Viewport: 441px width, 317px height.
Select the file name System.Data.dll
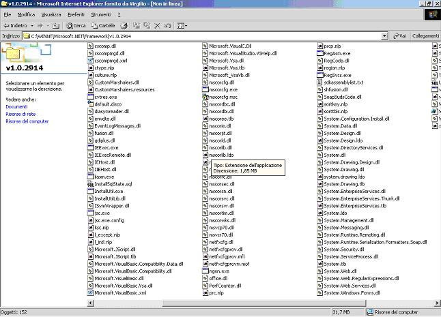(x=341, y=126)
